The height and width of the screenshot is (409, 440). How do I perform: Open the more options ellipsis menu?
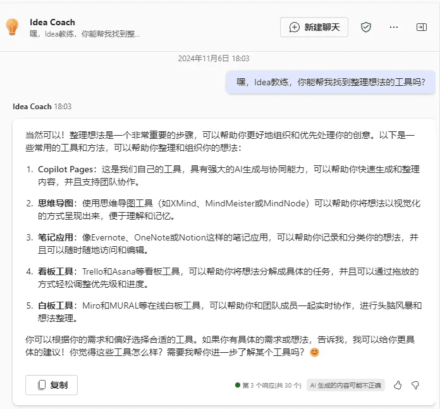[394, 27]
